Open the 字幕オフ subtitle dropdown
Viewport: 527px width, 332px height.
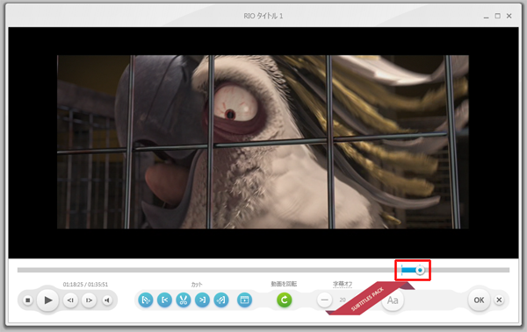(343, 284)
